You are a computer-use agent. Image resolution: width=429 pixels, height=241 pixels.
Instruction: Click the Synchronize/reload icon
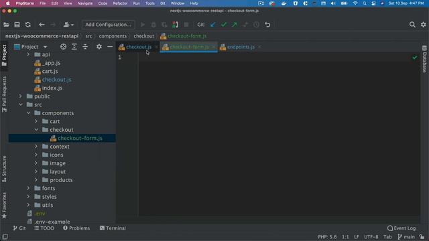coord(28,25)
